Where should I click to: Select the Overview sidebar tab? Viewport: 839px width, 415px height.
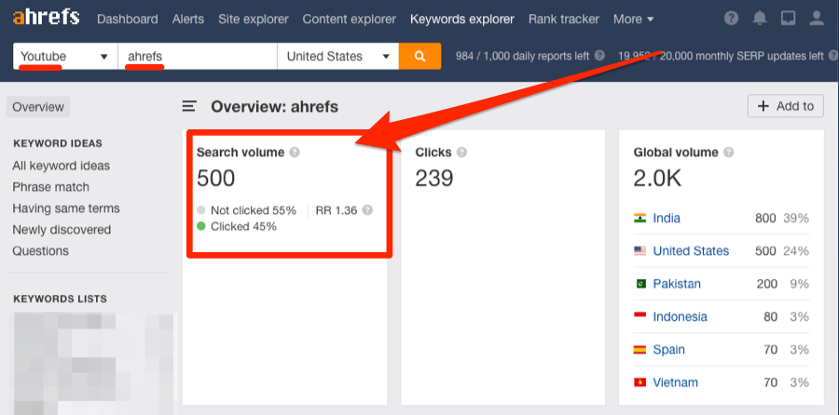point(38,107)
